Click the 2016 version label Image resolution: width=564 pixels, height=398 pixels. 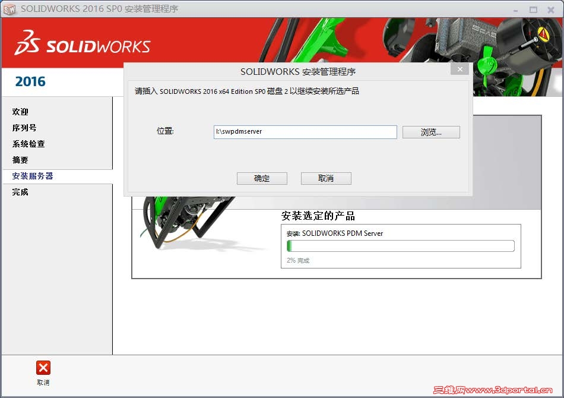pos(30,82)
